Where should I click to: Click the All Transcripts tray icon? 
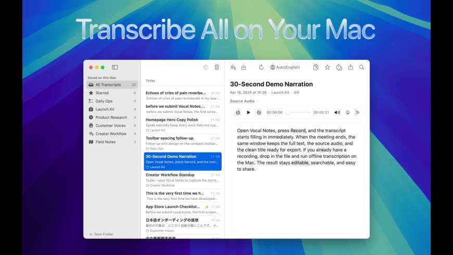click(91, 85)
